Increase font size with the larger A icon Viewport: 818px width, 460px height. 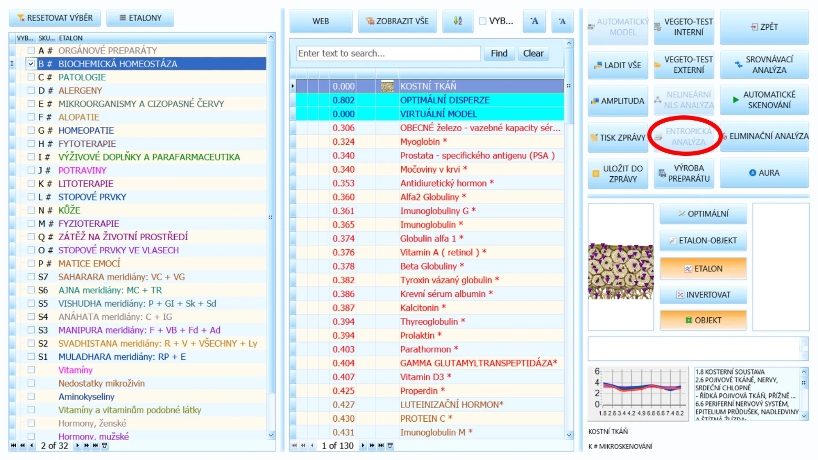(534, 21)
